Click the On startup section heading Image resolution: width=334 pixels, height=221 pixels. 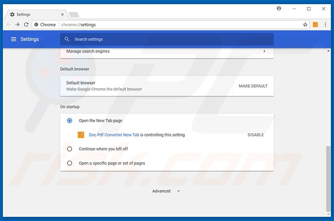[x=70, y=107]
